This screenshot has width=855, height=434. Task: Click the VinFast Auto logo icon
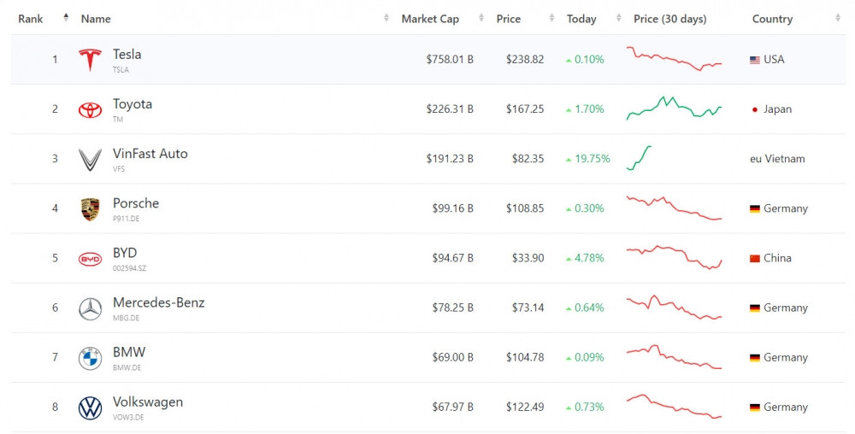[90, 160]
